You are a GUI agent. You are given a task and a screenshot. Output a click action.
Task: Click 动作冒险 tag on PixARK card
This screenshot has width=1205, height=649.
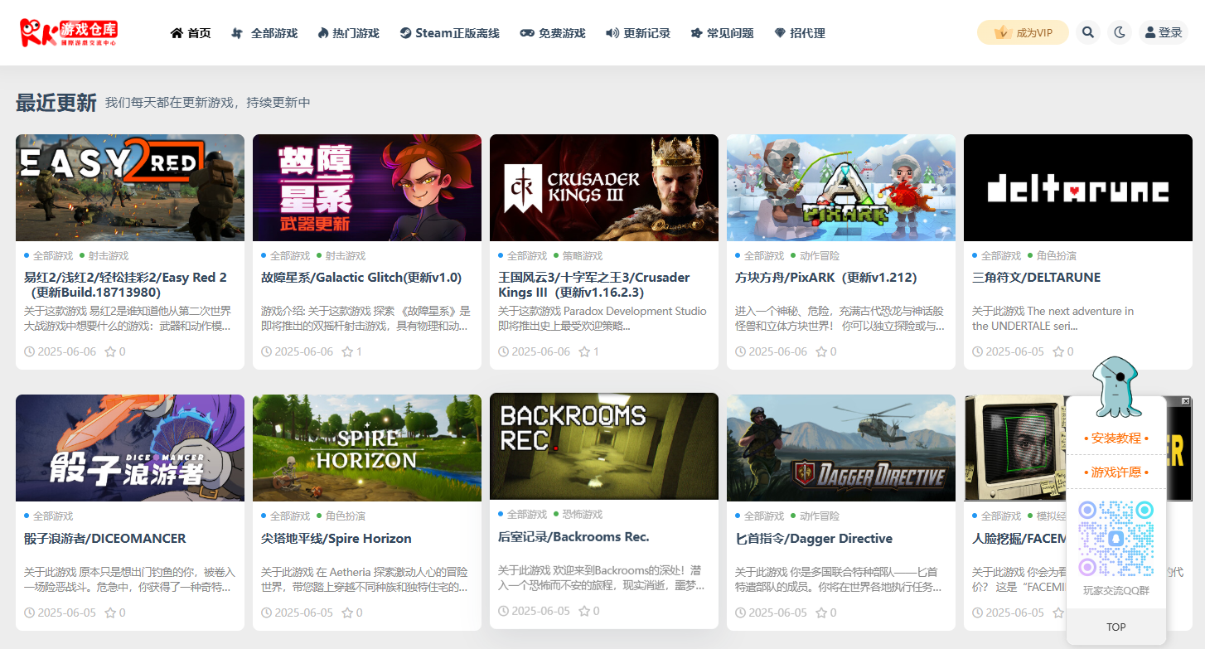click(815, 255)
